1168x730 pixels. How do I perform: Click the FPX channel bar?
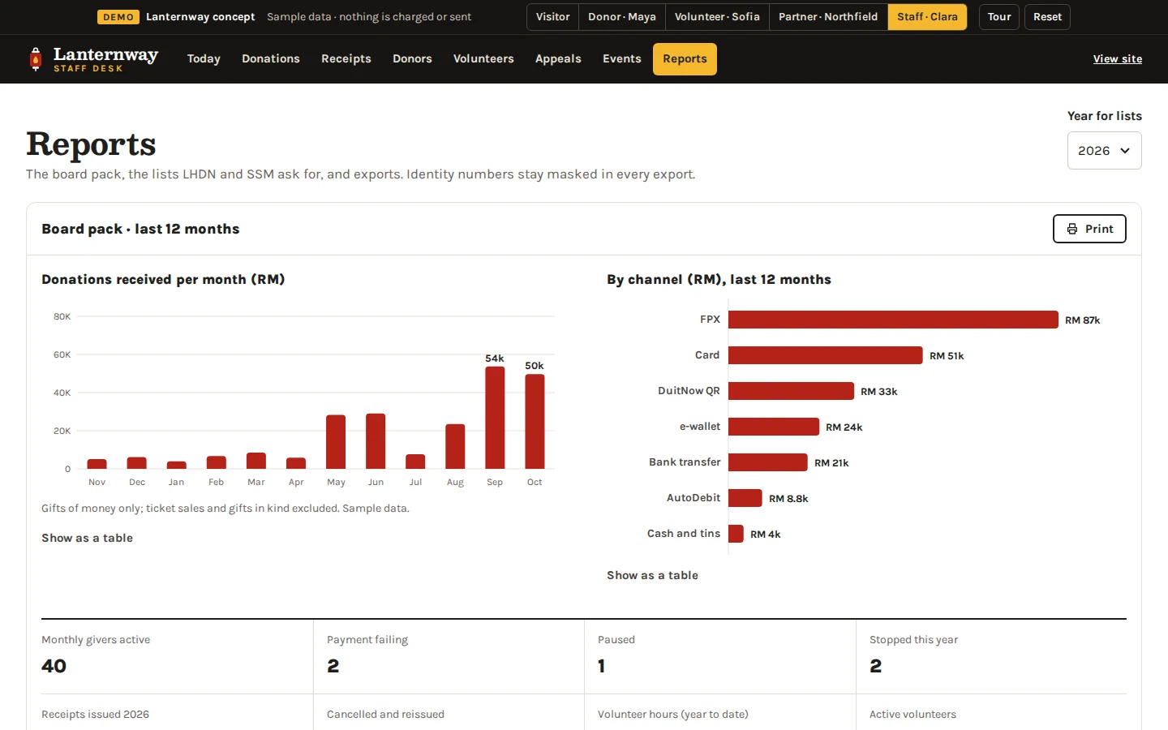point(893,320)
